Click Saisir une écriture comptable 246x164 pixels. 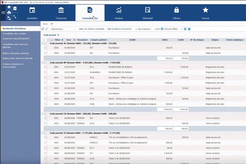click(x=91, y=29)
